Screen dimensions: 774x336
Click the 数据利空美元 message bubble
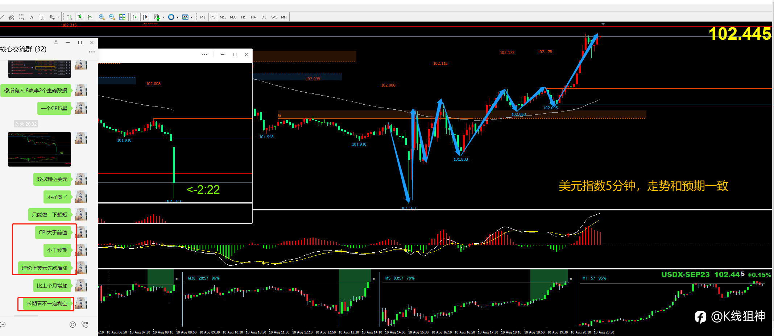click(52, 179)
